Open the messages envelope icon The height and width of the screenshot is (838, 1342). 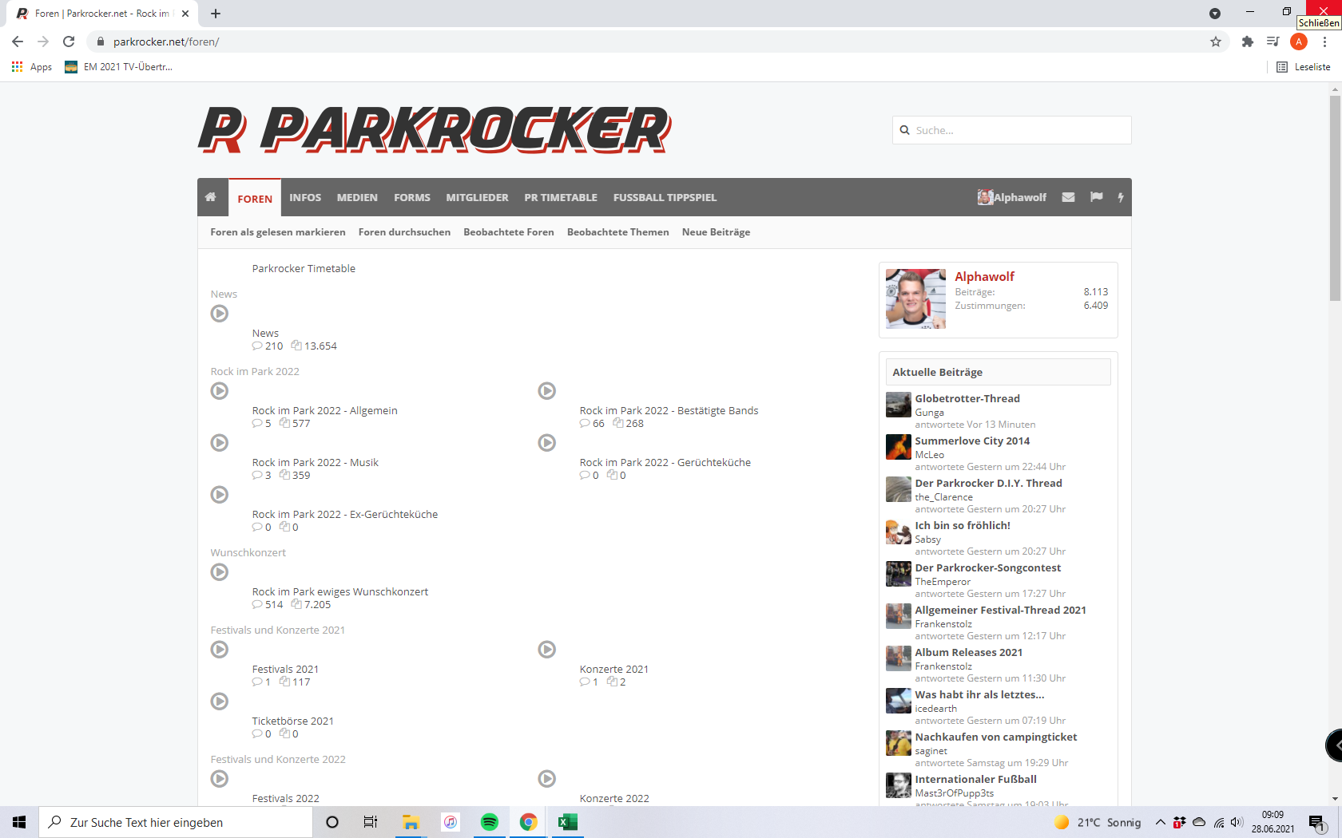coord(1068,197)
